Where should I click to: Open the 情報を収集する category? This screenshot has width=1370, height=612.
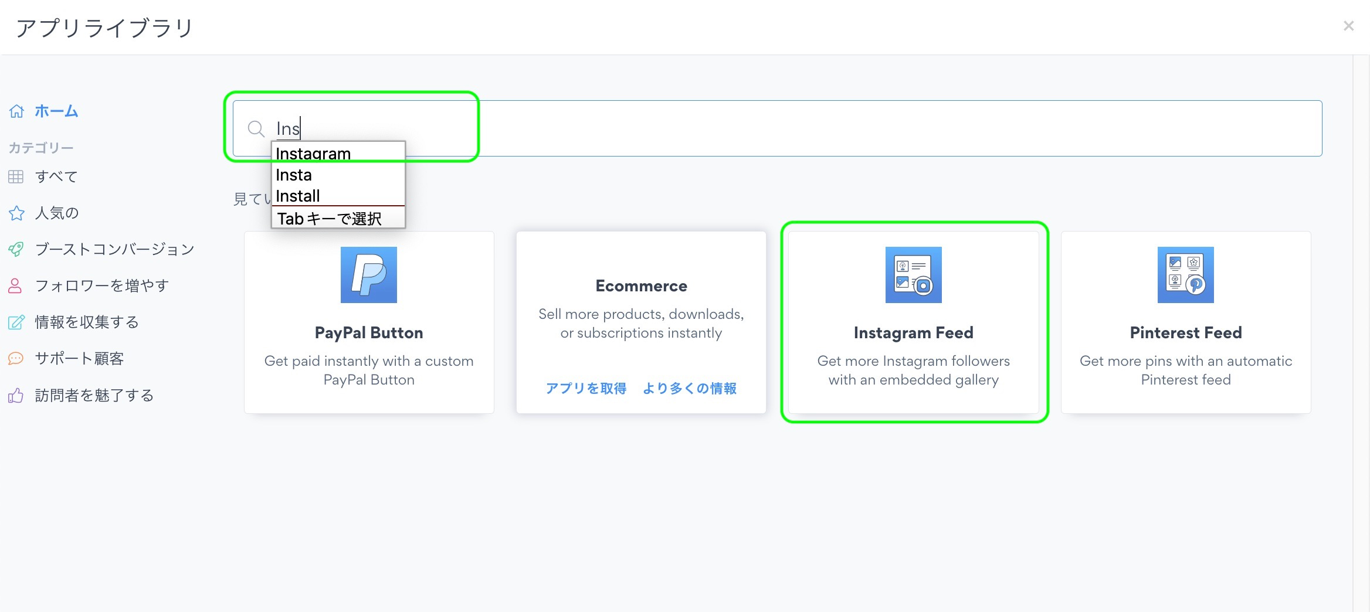(x=87, y=322)
